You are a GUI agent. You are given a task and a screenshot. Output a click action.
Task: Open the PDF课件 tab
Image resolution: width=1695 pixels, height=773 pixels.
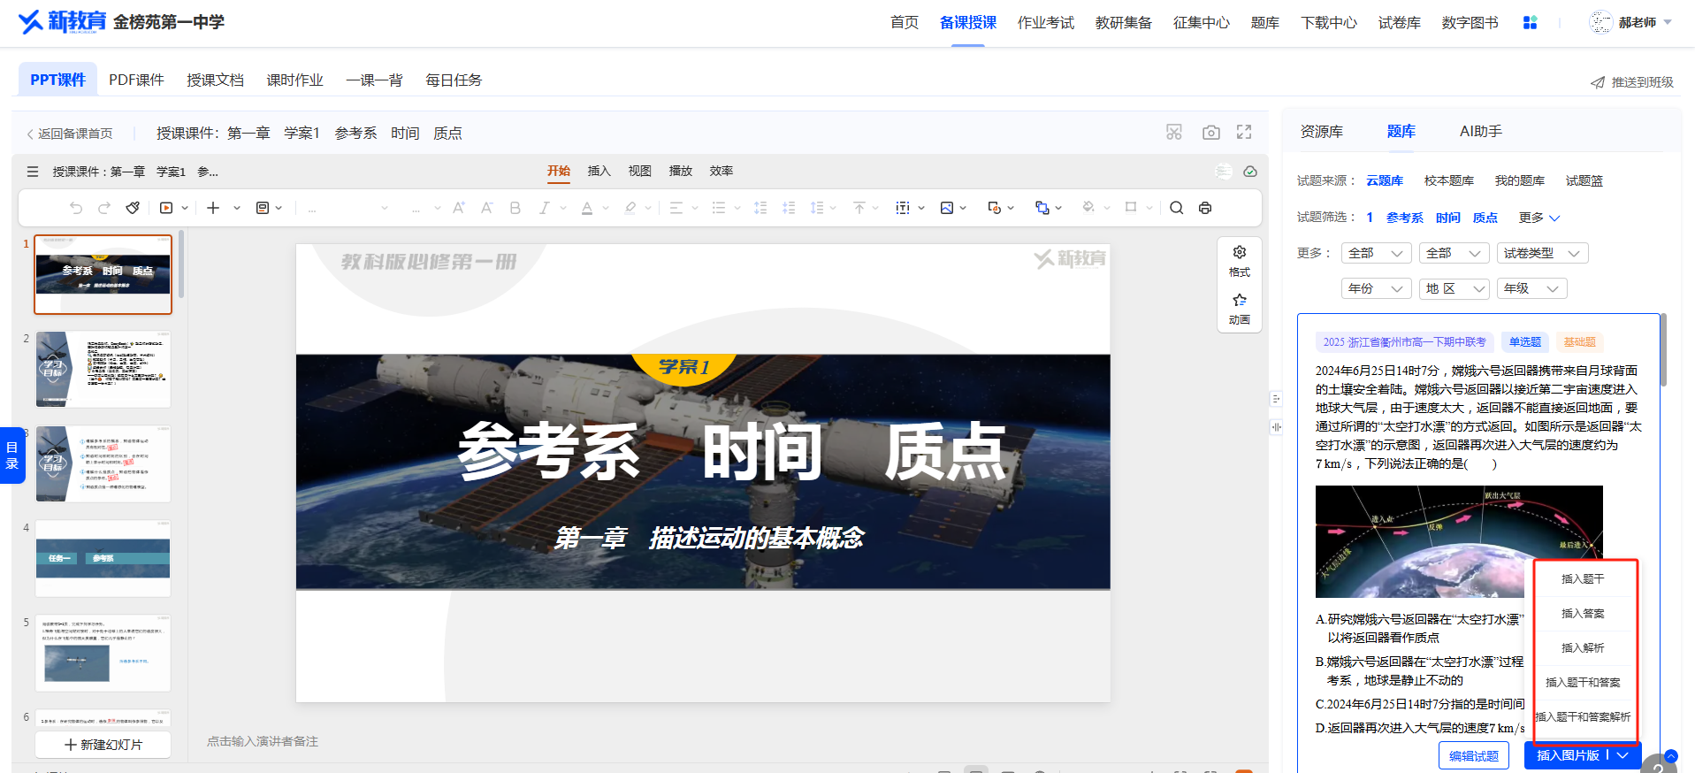click(x=136, y=80)
